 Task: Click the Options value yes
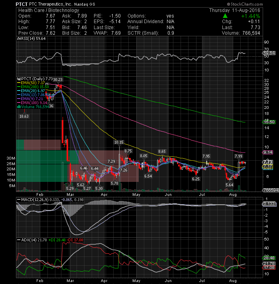[x=170, y=16]
